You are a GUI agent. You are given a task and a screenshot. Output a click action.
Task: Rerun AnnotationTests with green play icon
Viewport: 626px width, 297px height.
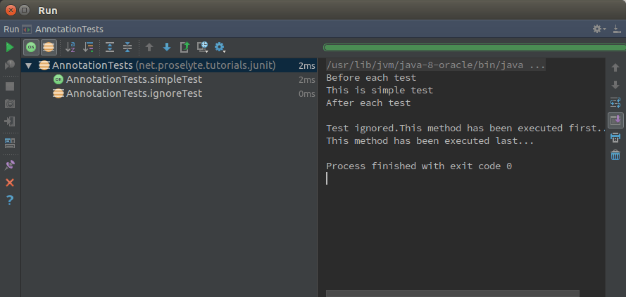tap(10, 48)
